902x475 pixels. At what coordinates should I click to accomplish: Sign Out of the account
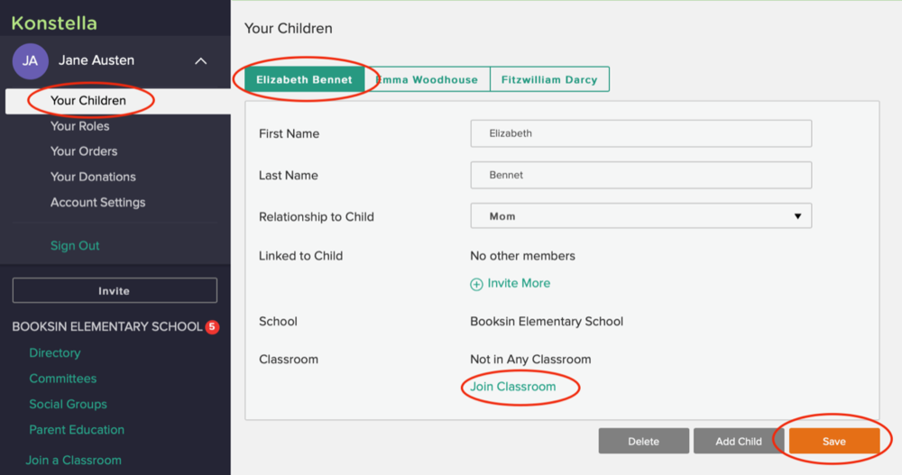coord(75,246)
